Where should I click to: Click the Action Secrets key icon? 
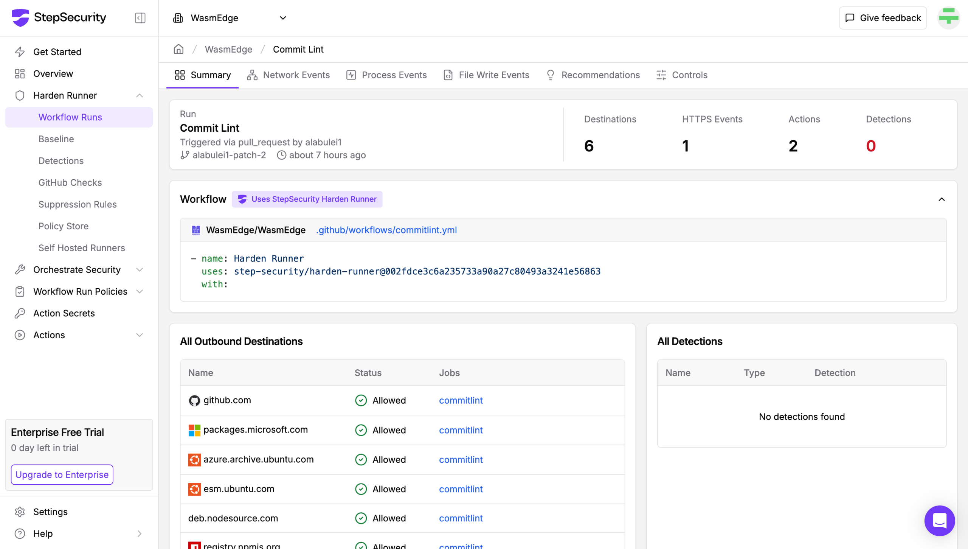point(20,313)
